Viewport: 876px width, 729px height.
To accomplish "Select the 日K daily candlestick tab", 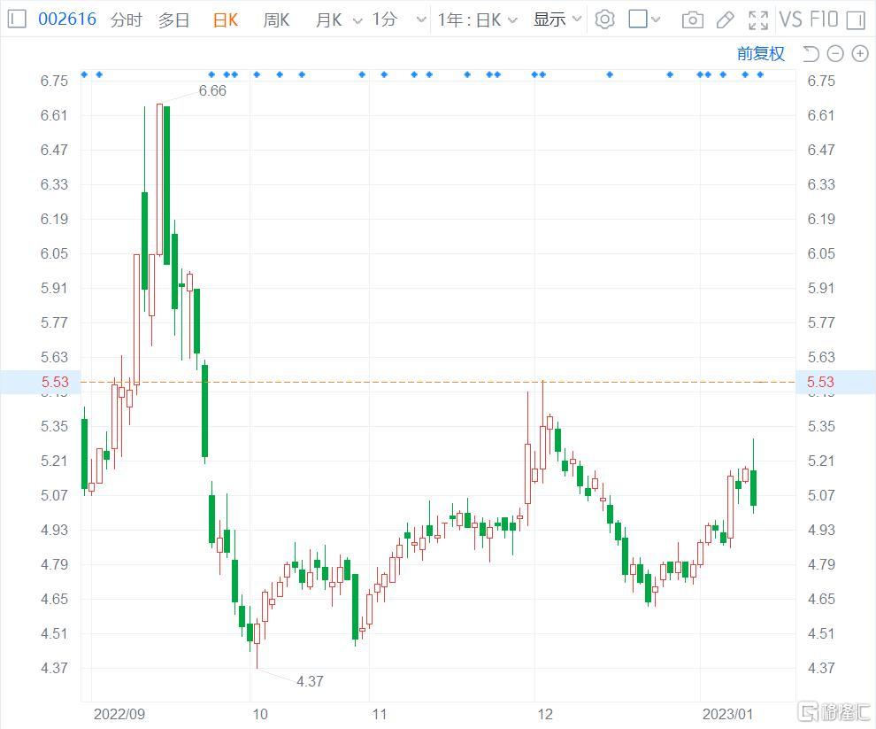I will 225,20.
